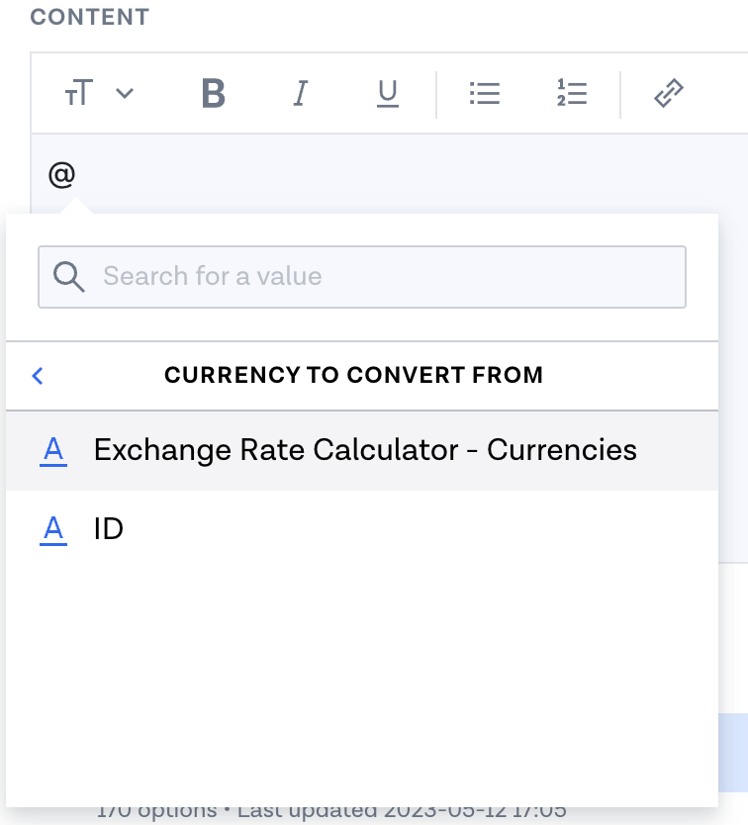Toggle underline formatting
The height and width of the screenshot is (825, 748).
pyautogui.click(x=387, y=94)
